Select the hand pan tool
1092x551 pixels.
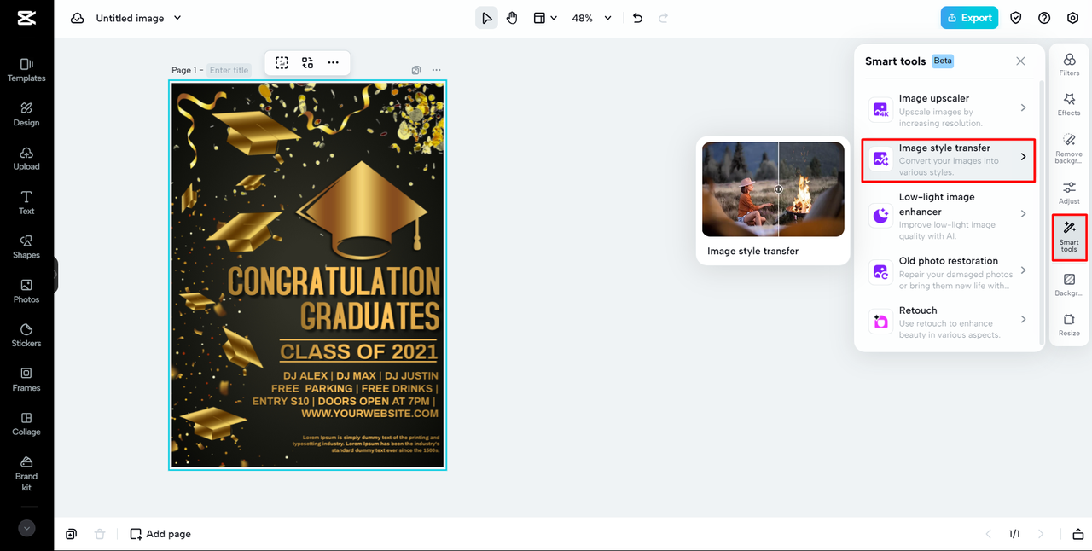pyautogui.click(x=512, y=18)
